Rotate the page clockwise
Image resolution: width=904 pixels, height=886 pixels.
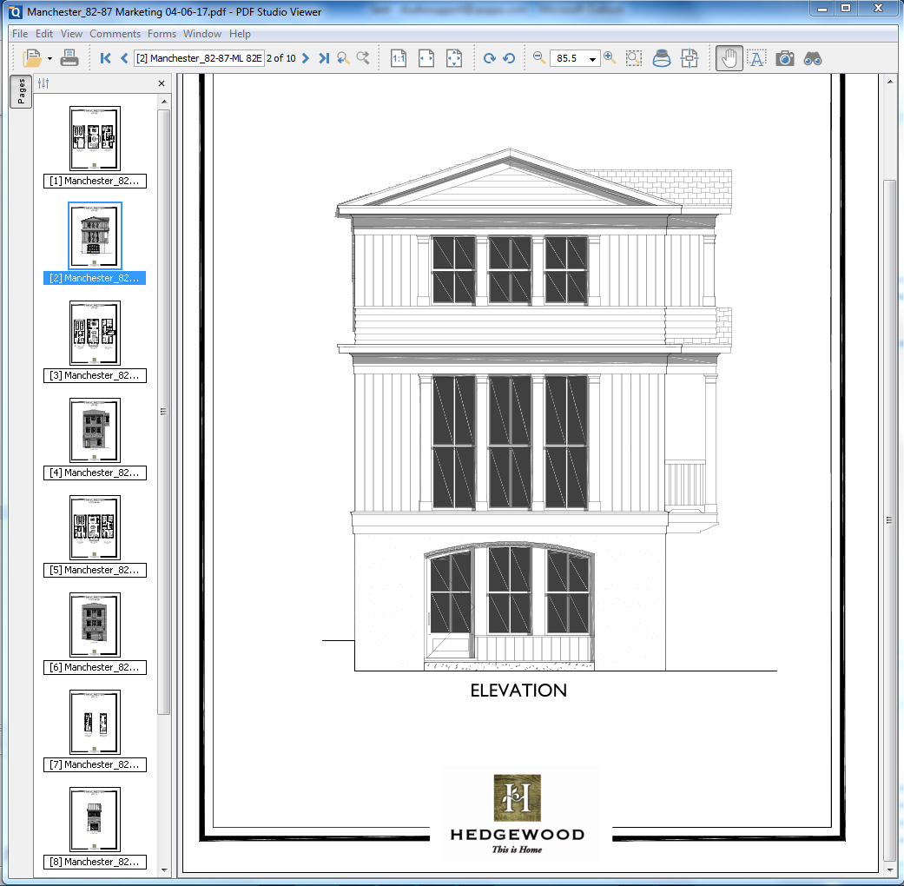pyautogui.click(x=490, y=57)
